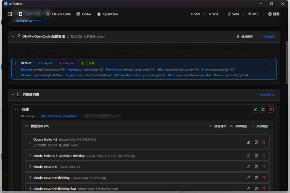Select the Sisyphus agent entry
This screenshot has height=193, width=290.
point(43,69)
